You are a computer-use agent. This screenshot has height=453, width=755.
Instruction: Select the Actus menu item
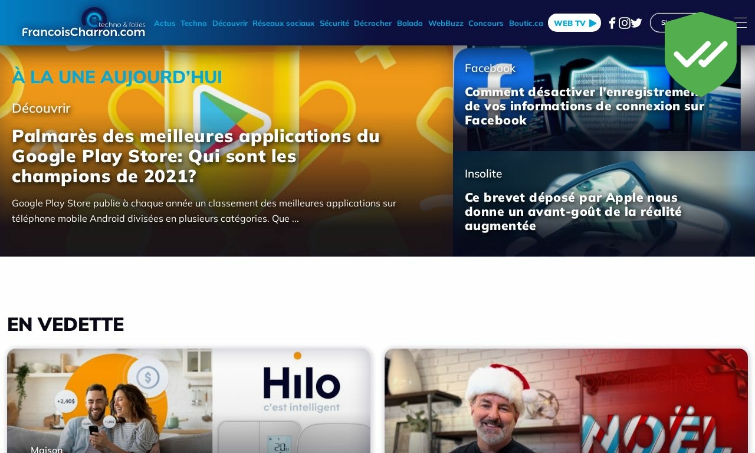[x=165, y=23]
